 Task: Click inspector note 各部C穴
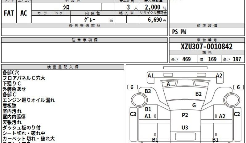coord(11,73)
